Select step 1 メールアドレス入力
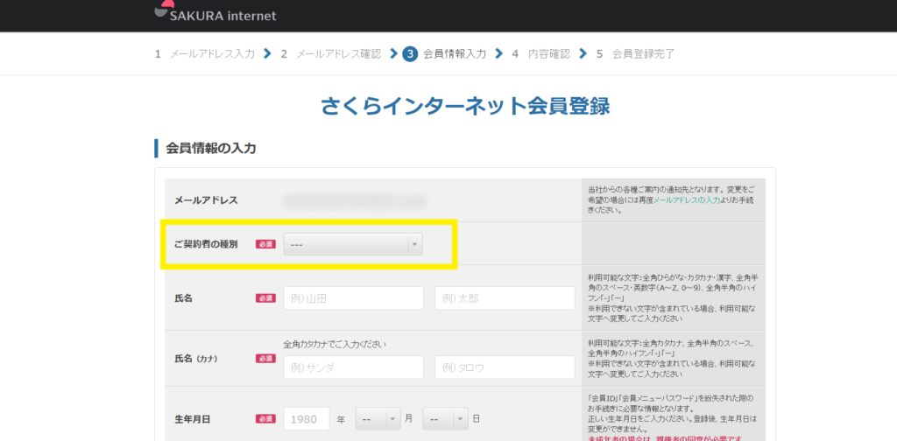Screen dimensions: 897x441 [x=205, y=54]
